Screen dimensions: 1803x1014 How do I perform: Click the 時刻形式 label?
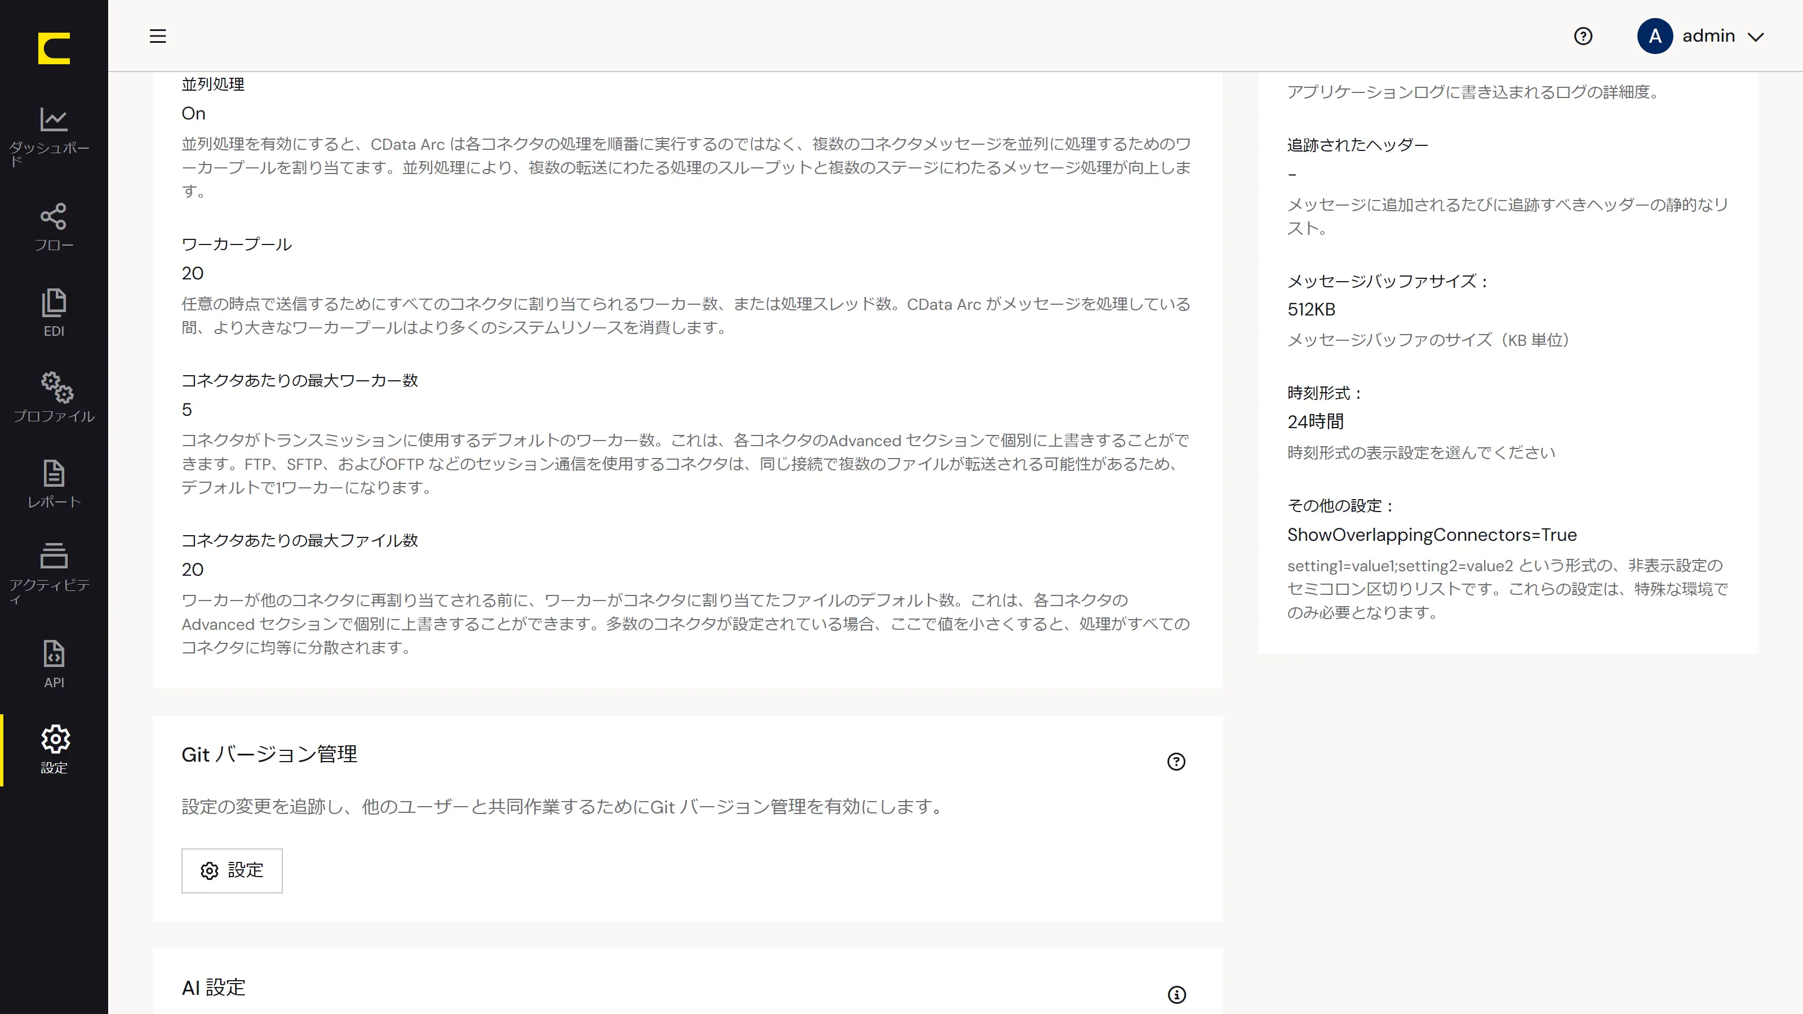point(1324,393)
